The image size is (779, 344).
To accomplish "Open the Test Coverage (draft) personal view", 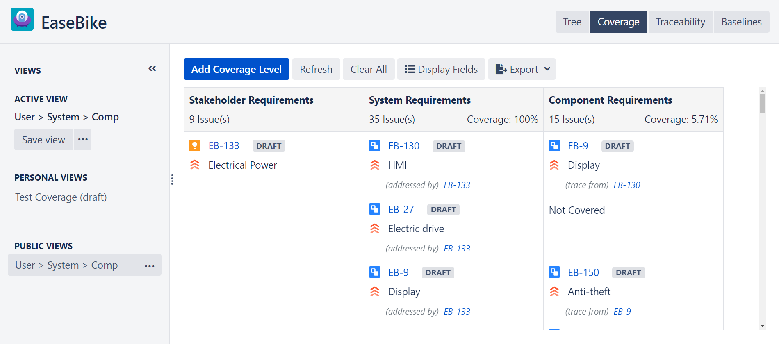I will point(61,197).
